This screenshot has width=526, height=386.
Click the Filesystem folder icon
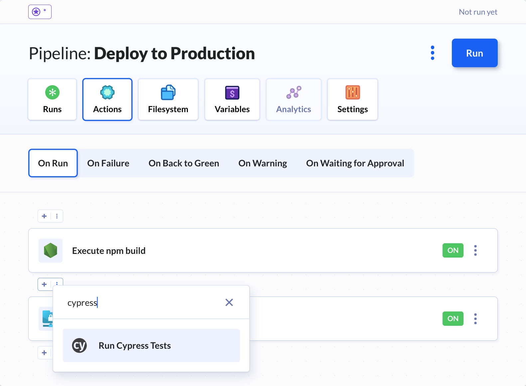click(168, 92)
